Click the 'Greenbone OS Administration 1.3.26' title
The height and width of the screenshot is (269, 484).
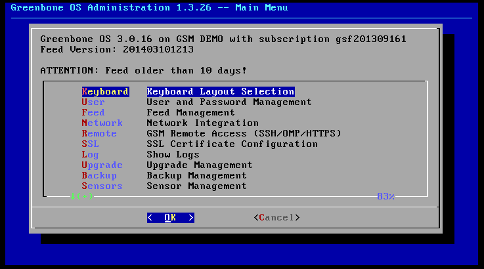111,7
